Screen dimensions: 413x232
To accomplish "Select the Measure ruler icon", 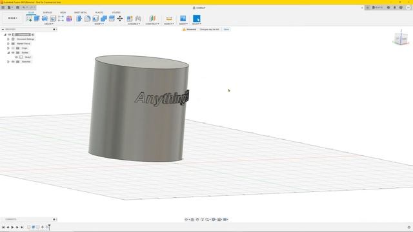I will [169, 19].
